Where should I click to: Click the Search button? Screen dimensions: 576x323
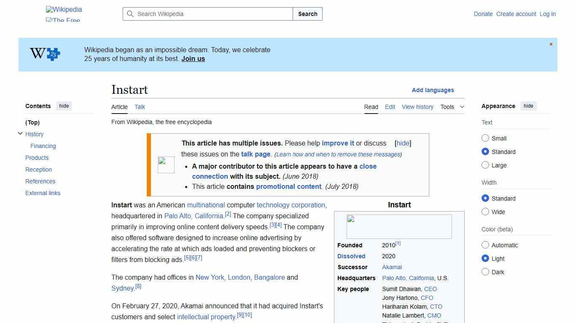307,14
